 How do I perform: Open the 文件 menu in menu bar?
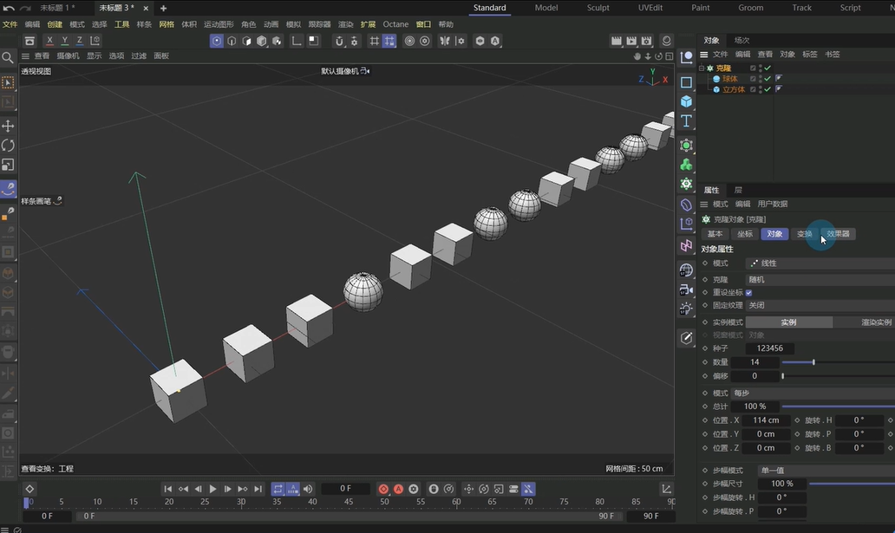[x=10, y=24]
